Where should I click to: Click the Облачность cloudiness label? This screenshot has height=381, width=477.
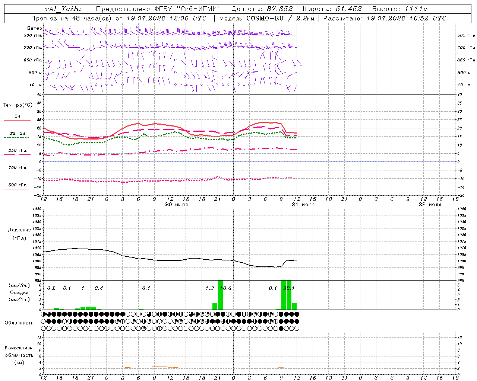[x=19, y=323]
